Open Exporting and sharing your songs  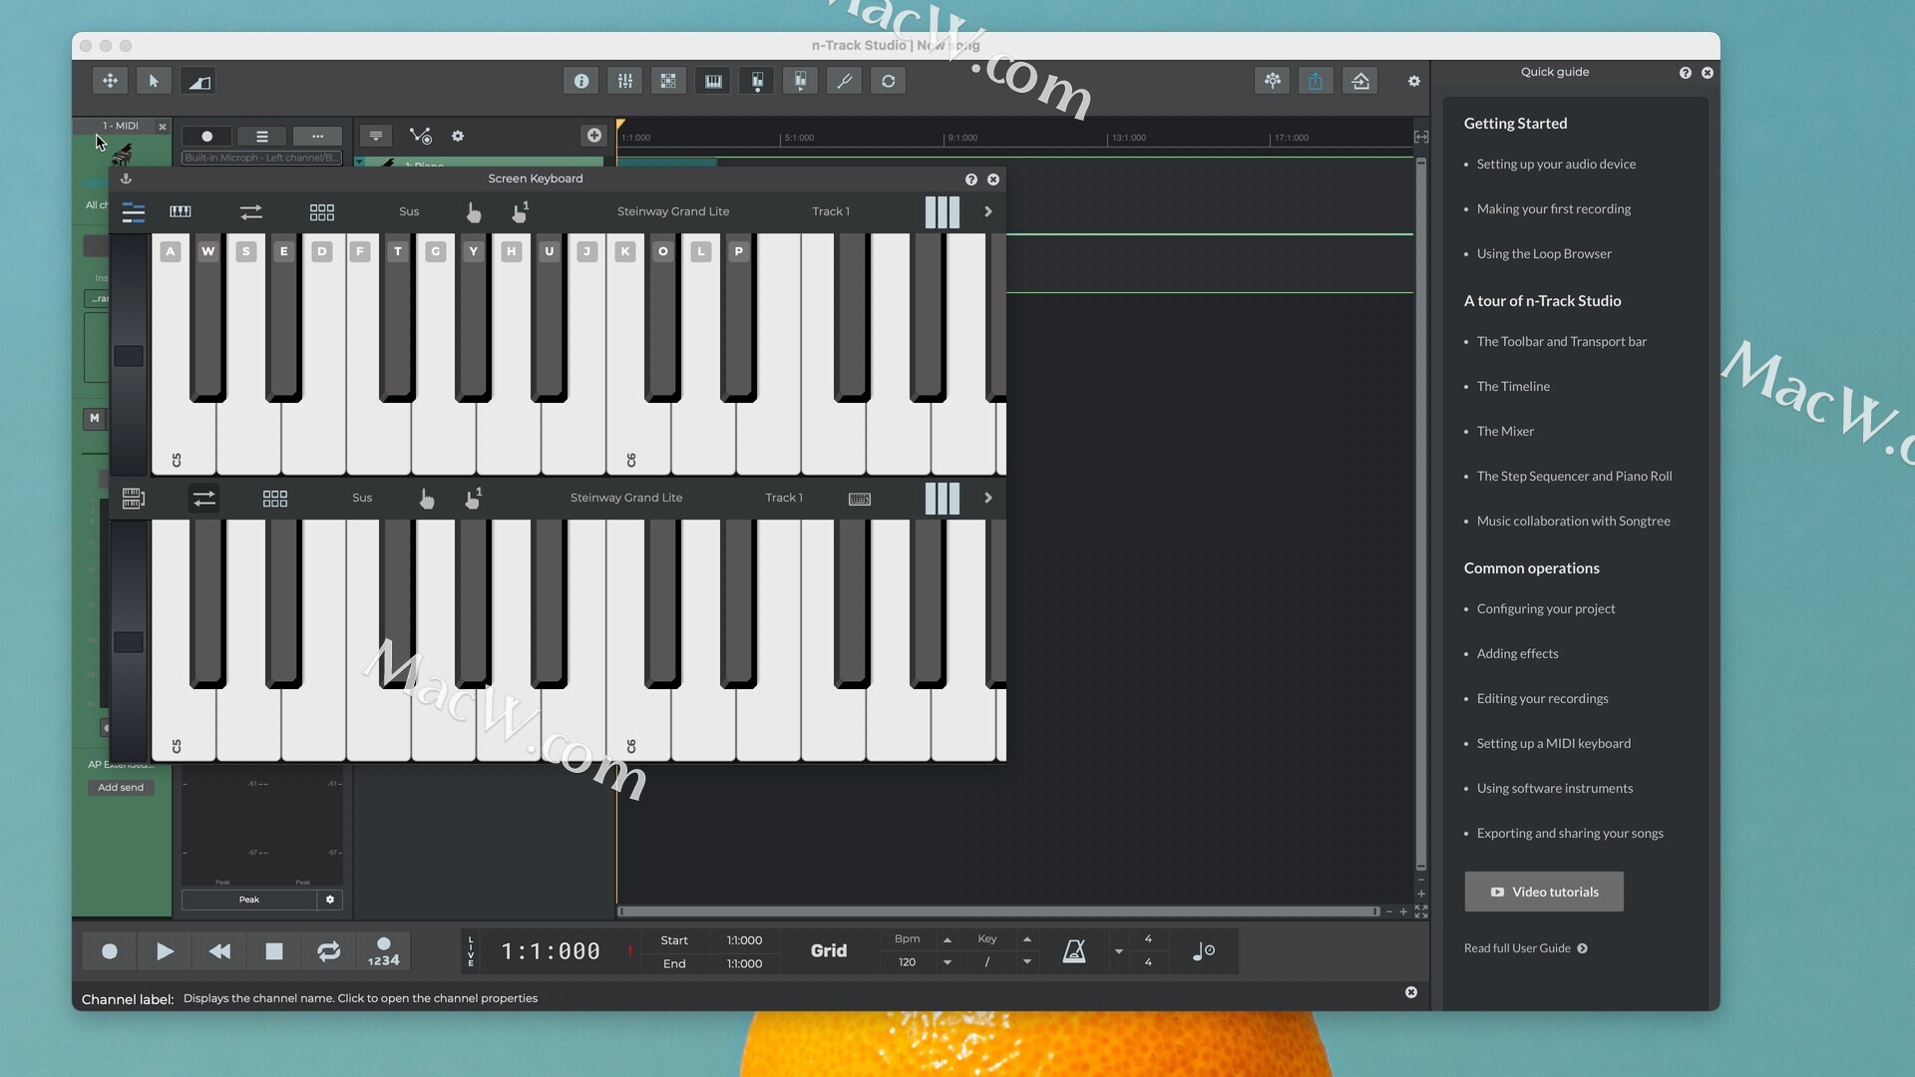coord(1570,834)
